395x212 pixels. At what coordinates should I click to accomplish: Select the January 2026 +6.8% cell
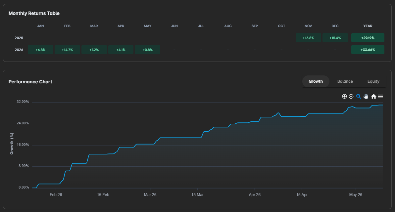tap(40, 50)
